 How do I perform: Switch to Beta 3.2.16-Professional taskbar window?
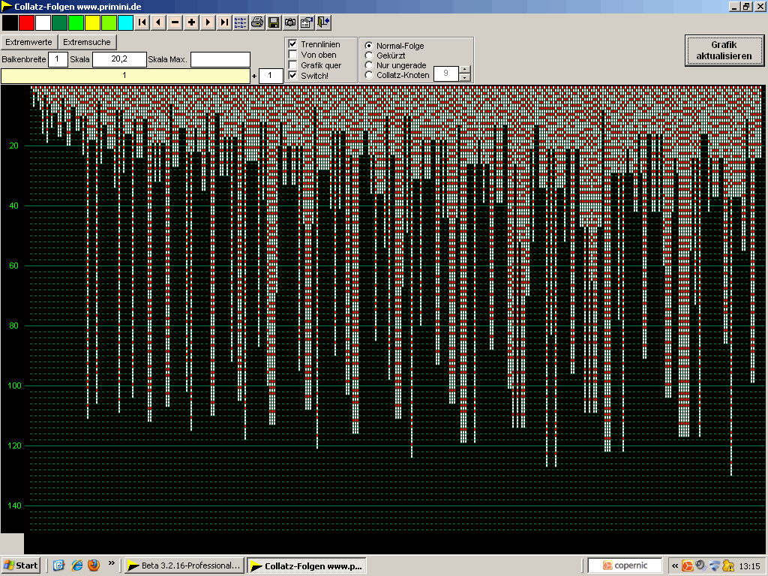[184, 565]
